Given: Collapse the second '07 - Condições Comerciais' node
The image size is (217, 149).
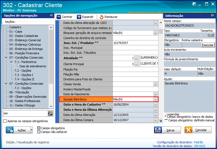Looking at the screenshot, I should [x=6, y=84].
